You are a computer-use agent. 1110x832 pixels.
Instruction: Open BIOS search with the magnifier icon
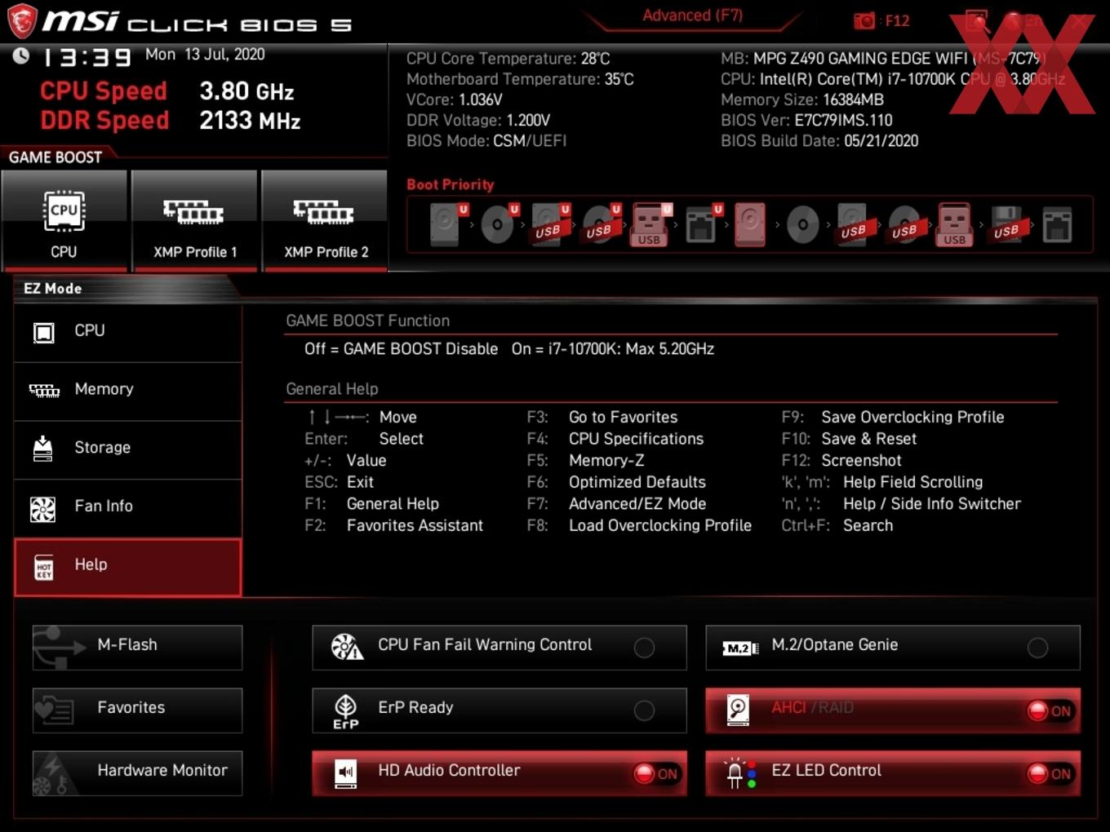[x=977, y=21]
